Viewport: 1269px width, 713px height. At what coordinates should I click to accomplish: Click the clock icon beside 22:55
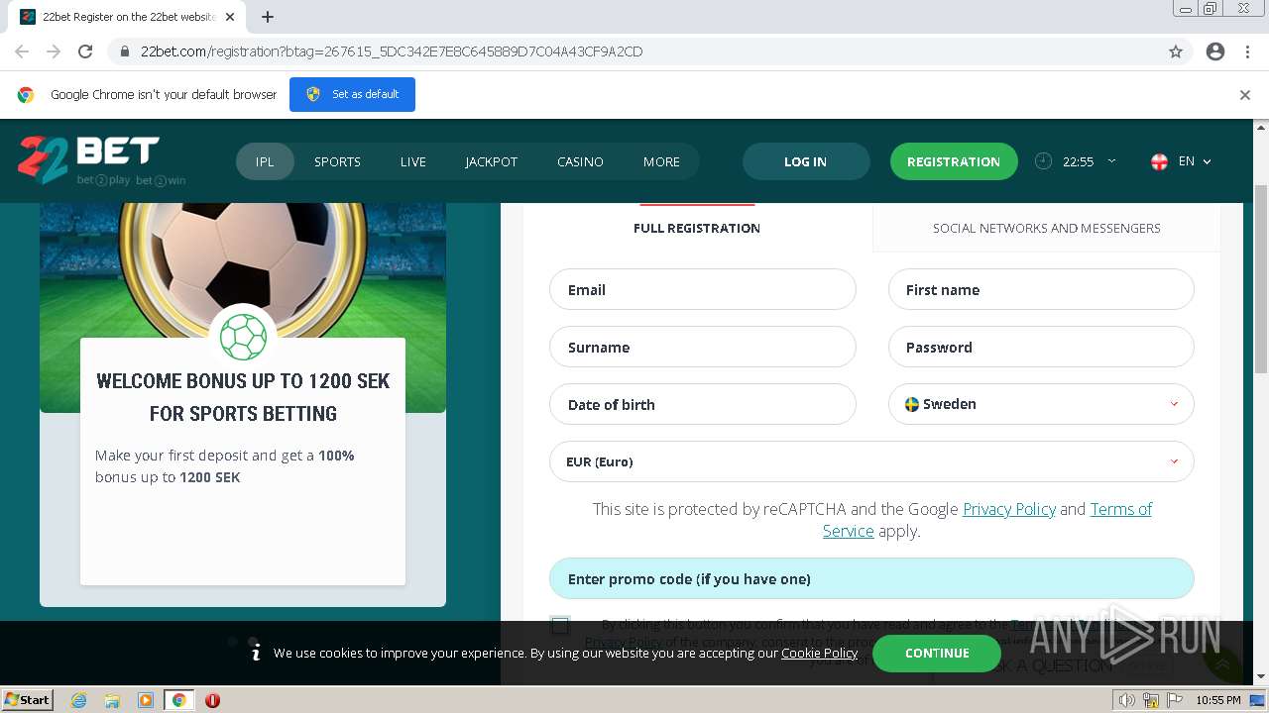1043,161
